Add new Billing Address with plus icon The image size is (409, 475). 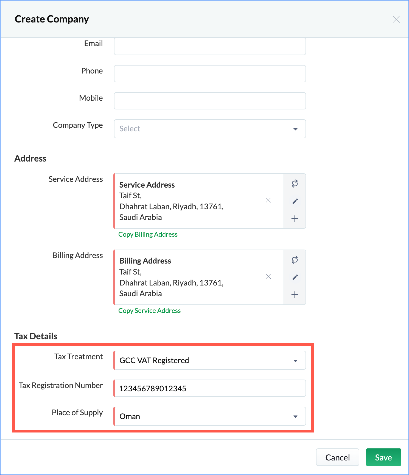pyautogui.click(x=295, y=295)
